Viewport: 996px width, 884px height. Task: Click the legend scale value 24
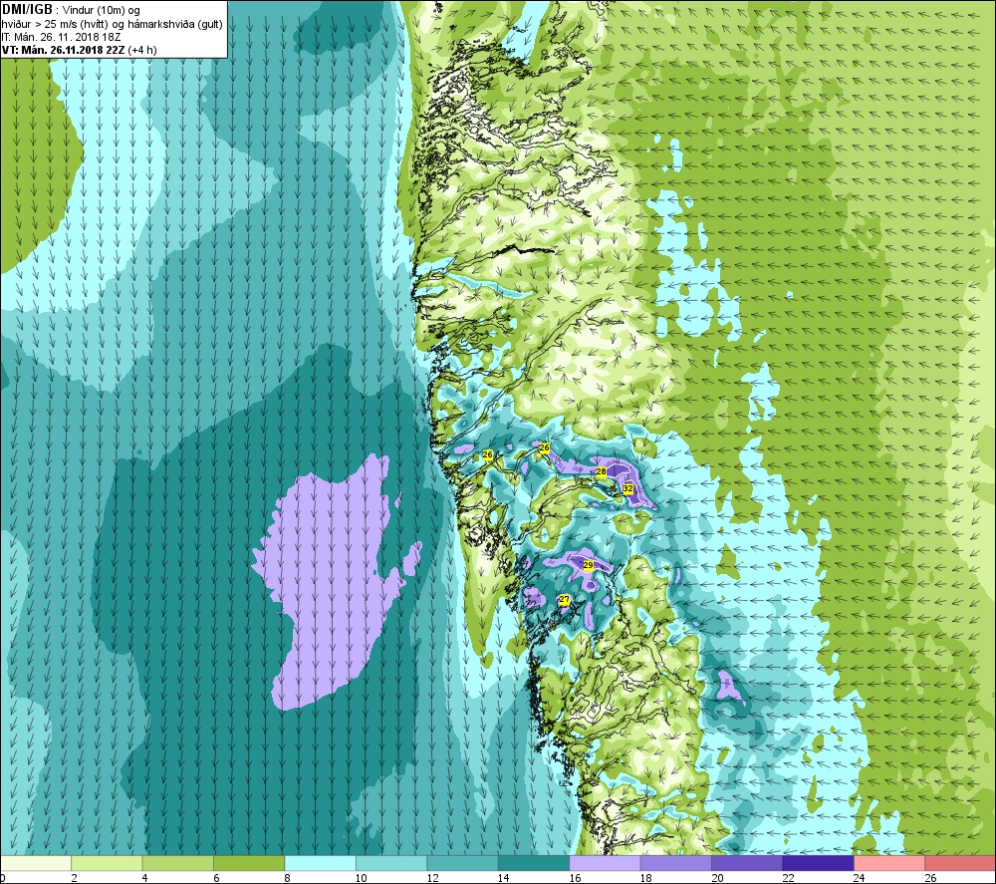coord(860,878)
